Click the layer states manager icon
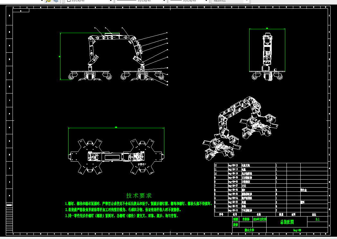 tap(56, 1)
